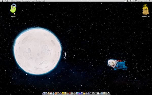
Task: Launch Safari compass icon in Dock
Action: coord(53,93)
